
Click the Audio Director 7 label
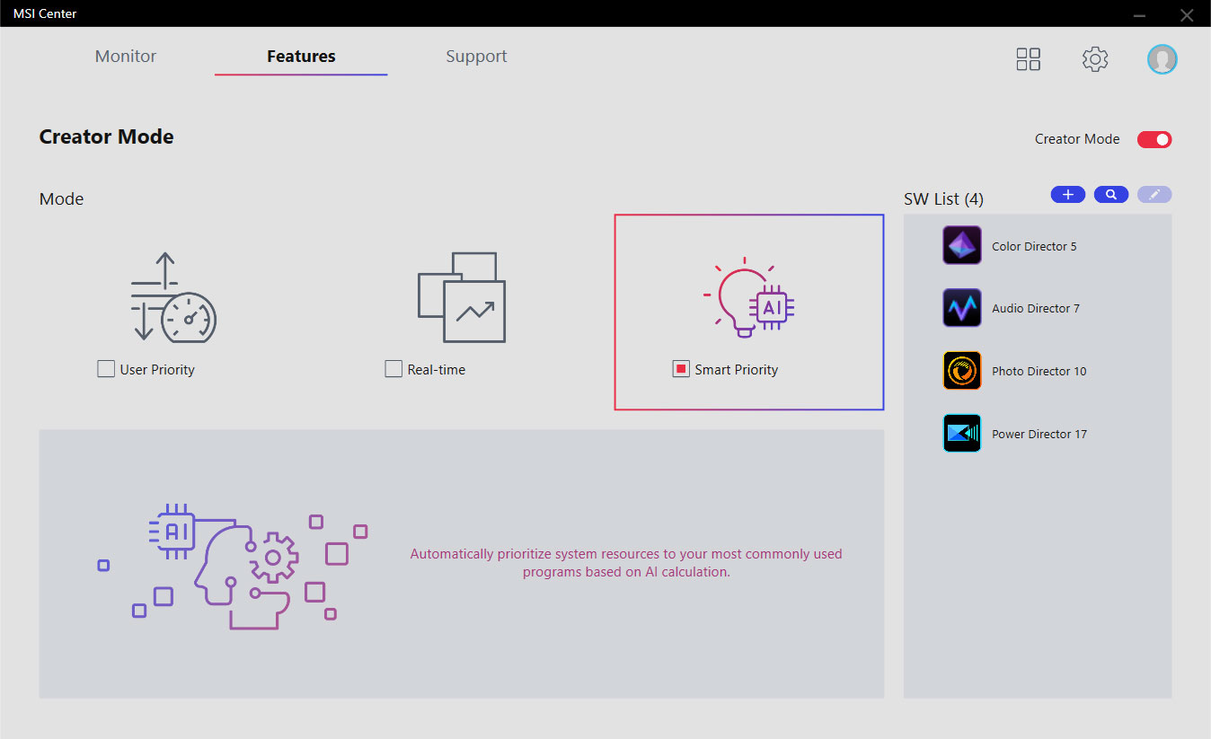(1036, 308)
